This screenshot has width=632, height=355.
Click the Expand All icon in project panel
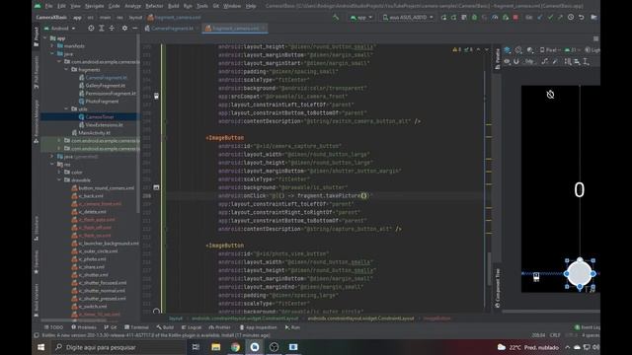[x=102, y=29]
